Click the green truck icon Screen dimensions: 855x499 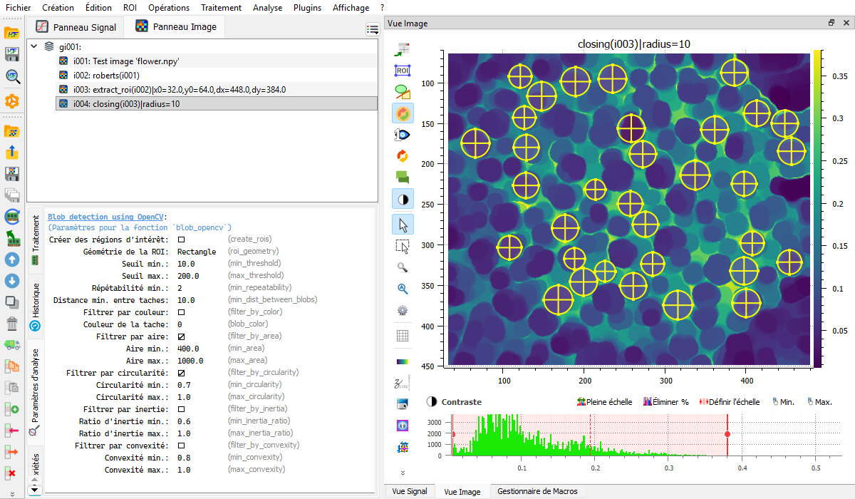pyautogui.click(x=11, y=345)
